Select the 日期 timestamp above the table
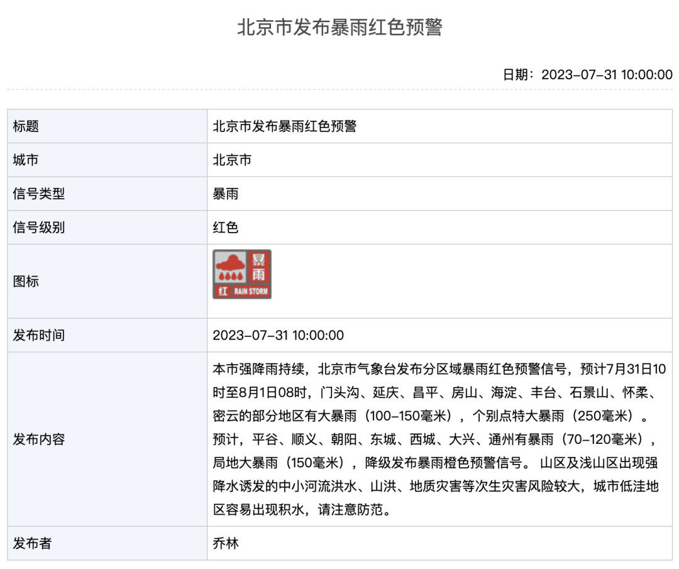The width and height of the screenshot is (679, 569). pos(587,74)
